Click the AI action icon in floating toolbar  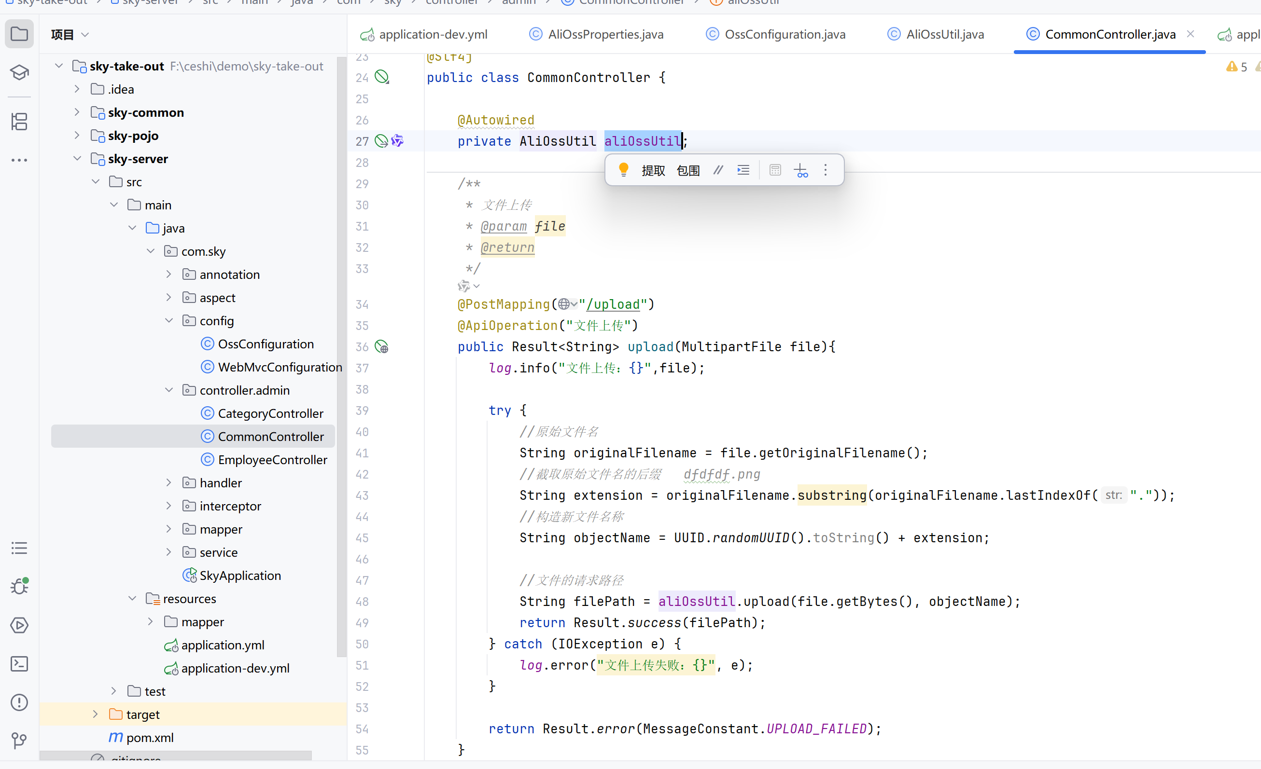coord(801,170)
